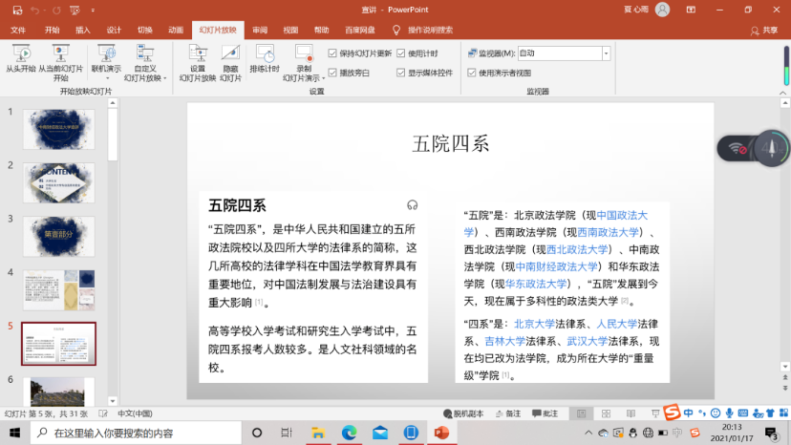The width and height of the screenshot is (791, 445).
Task: Click 备注 notes button in status bar
Action: pos(508,413)
